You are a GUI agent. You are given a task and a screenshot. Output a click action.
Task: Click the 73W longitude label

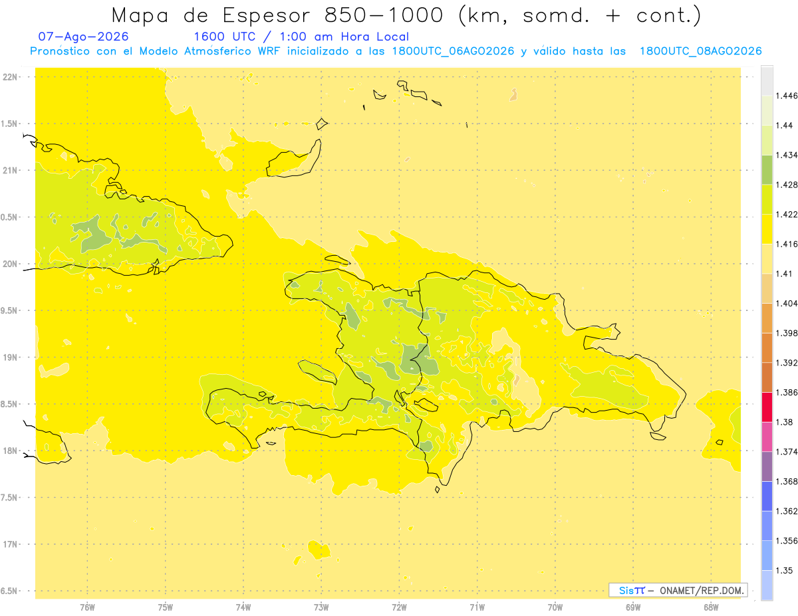(x=321, y=607)
